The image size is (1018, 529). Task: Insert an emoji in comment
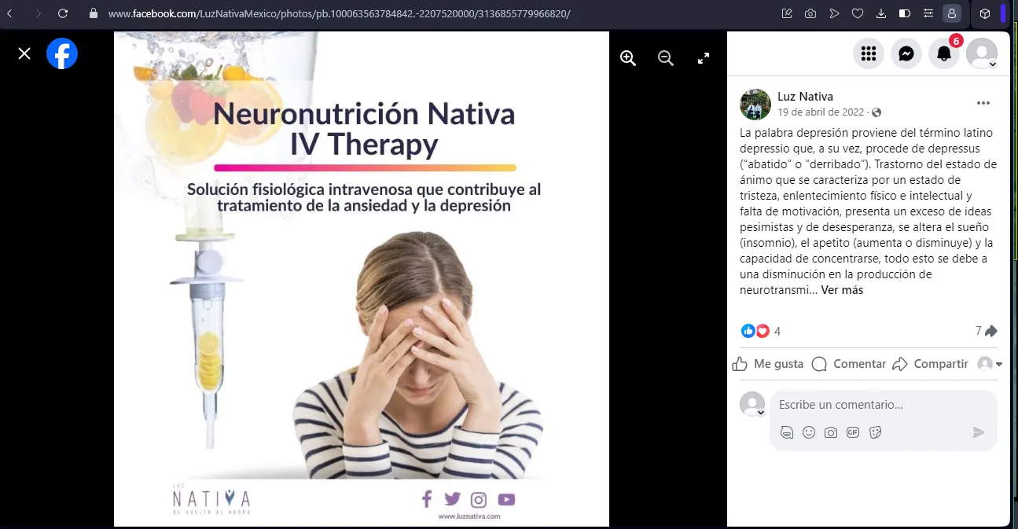point(809,432)
